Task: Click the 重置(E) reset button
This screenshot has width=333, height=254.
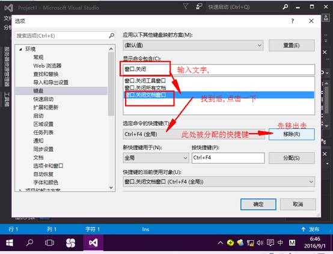Action: click(292, 45)
